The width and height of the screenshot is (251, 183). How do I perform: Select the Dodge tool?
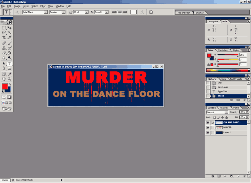(10, 58)
